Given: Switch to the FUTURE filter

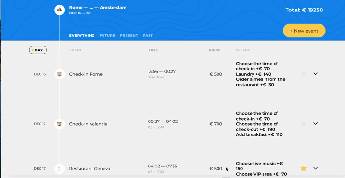Looking at the screenshot, I should 107,35.
